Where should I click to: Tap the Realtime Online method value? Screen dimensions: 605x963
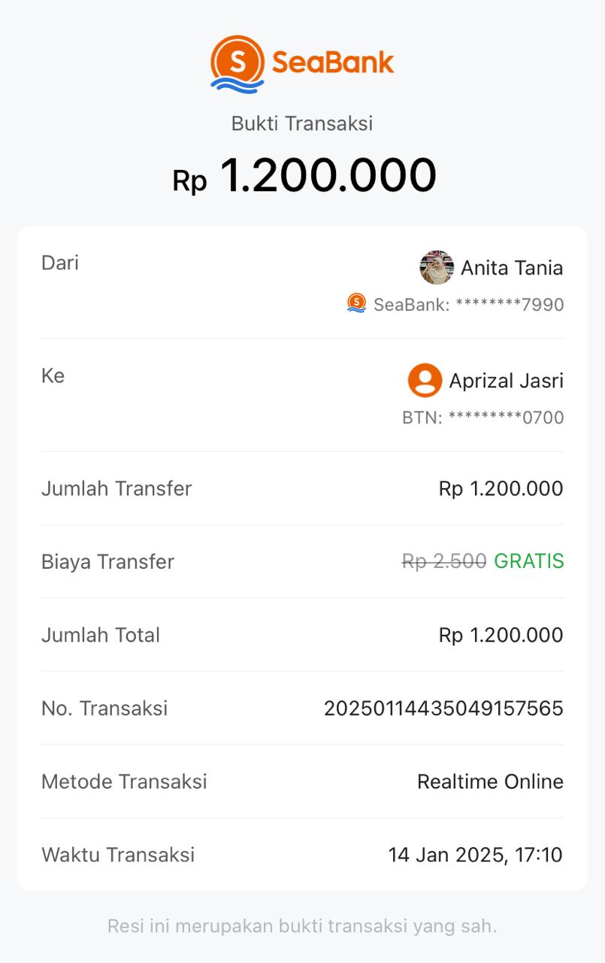click(x=490, y=782)
